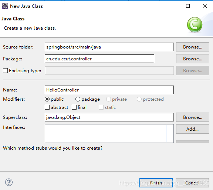Screen dimensions: 213x190
Task: Focus the Name field with HelloController
Action: click(x=109, y=90)
